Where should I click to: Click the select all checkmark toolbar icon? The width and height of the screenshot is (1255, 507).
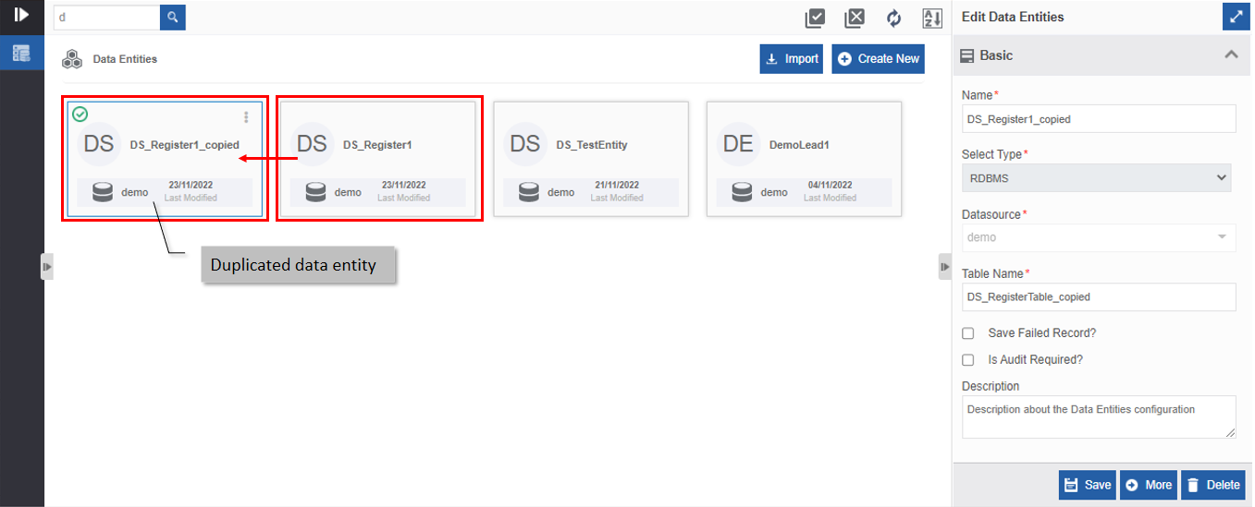pyautogui.click(x=815, y=18)
